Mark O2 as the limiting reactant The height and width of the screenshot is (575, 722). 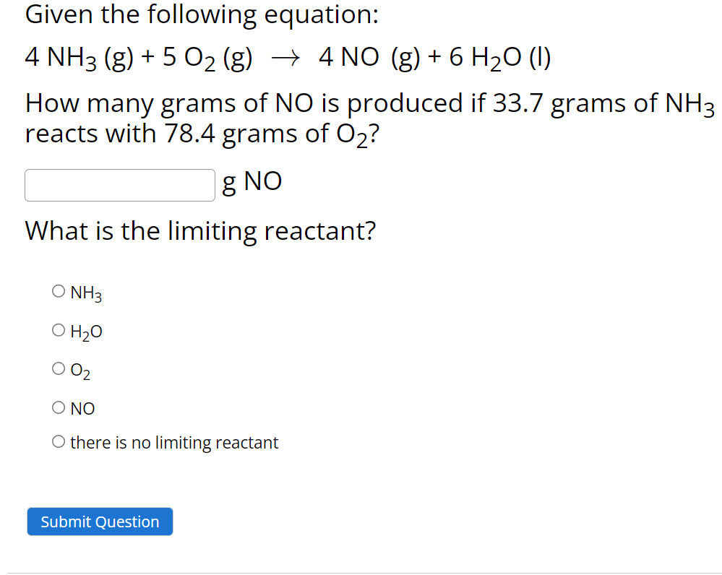[x=58, y=368]
